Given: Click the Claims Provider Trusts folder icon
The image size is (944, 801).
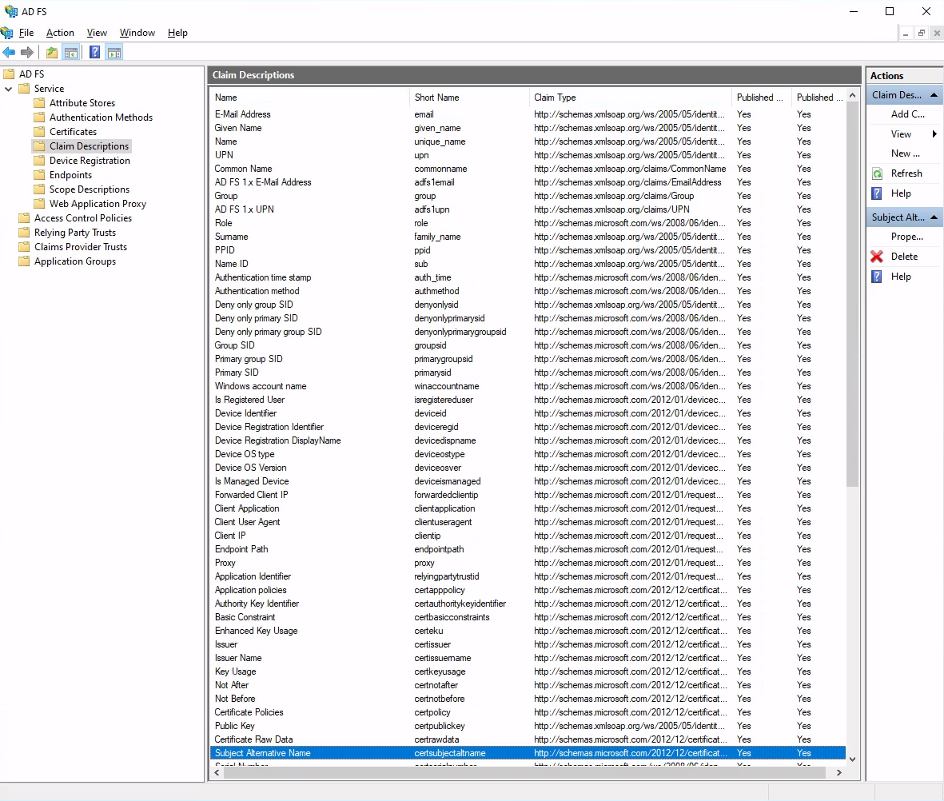Looking at the screenshot, I should point(24,247).
